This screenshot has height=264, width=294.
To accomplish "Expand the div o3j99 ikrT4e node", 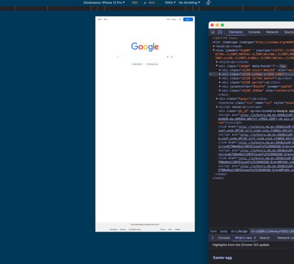I will click(x=220, y=78).
